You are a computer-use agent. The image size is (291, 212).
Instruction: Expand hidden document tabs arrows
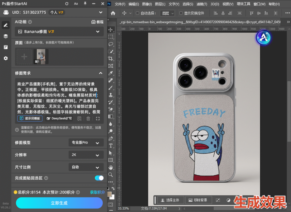click(288, 22)
